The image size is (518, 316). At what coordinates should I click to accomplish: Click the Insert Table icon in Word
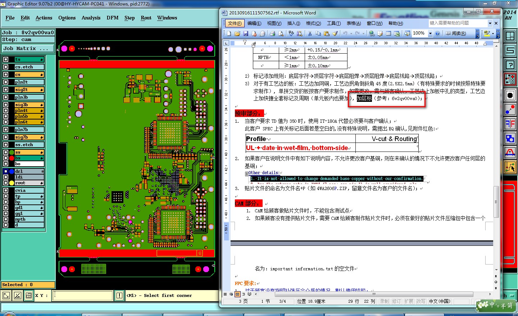click(388, 33)
